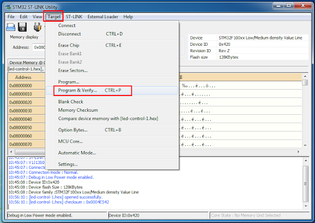Click the Open file toolbar icon

[10, 27]
